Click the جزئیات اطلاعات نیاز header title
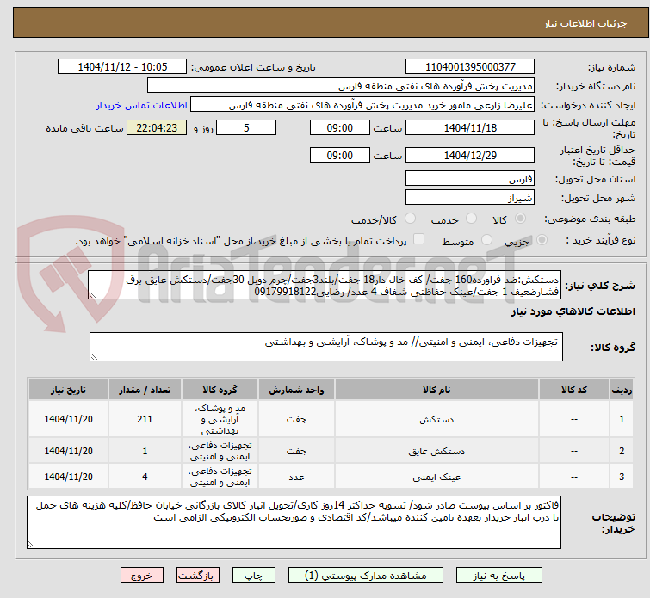The height and width of the screenshot is (598, 650). (x=585, y=23)
